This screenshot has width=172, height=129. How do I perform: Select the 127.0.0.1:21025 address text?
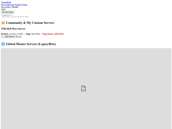point(16,34)
